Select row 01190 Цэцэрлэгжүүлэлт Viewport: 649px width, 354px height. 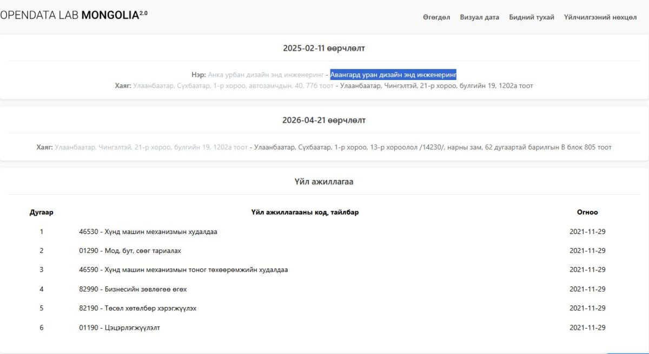tap(119, 328)
